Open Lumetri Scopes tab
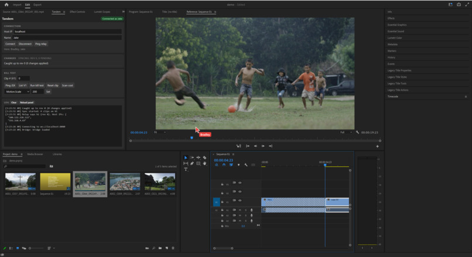This screenshot has height=257, width=472. 102,12
